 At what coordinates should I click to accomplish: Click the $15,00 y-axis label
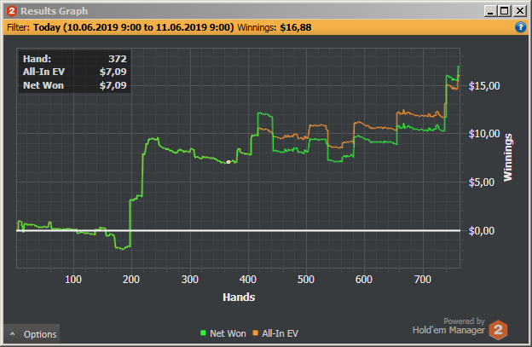click(484, 86)
